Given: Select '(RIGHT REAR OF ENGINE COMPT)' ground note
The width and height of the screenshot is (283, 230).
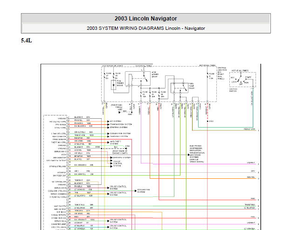Looking at the screenshot, I should coord(120,152).
